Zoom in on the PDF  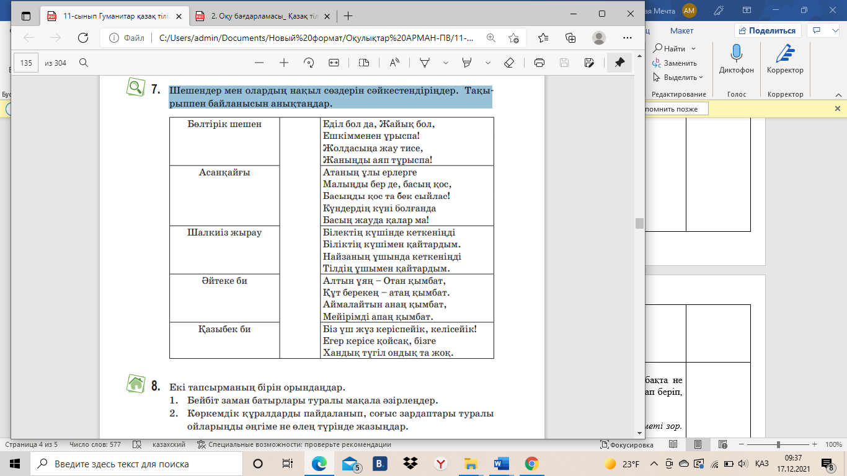click(284, 63)
